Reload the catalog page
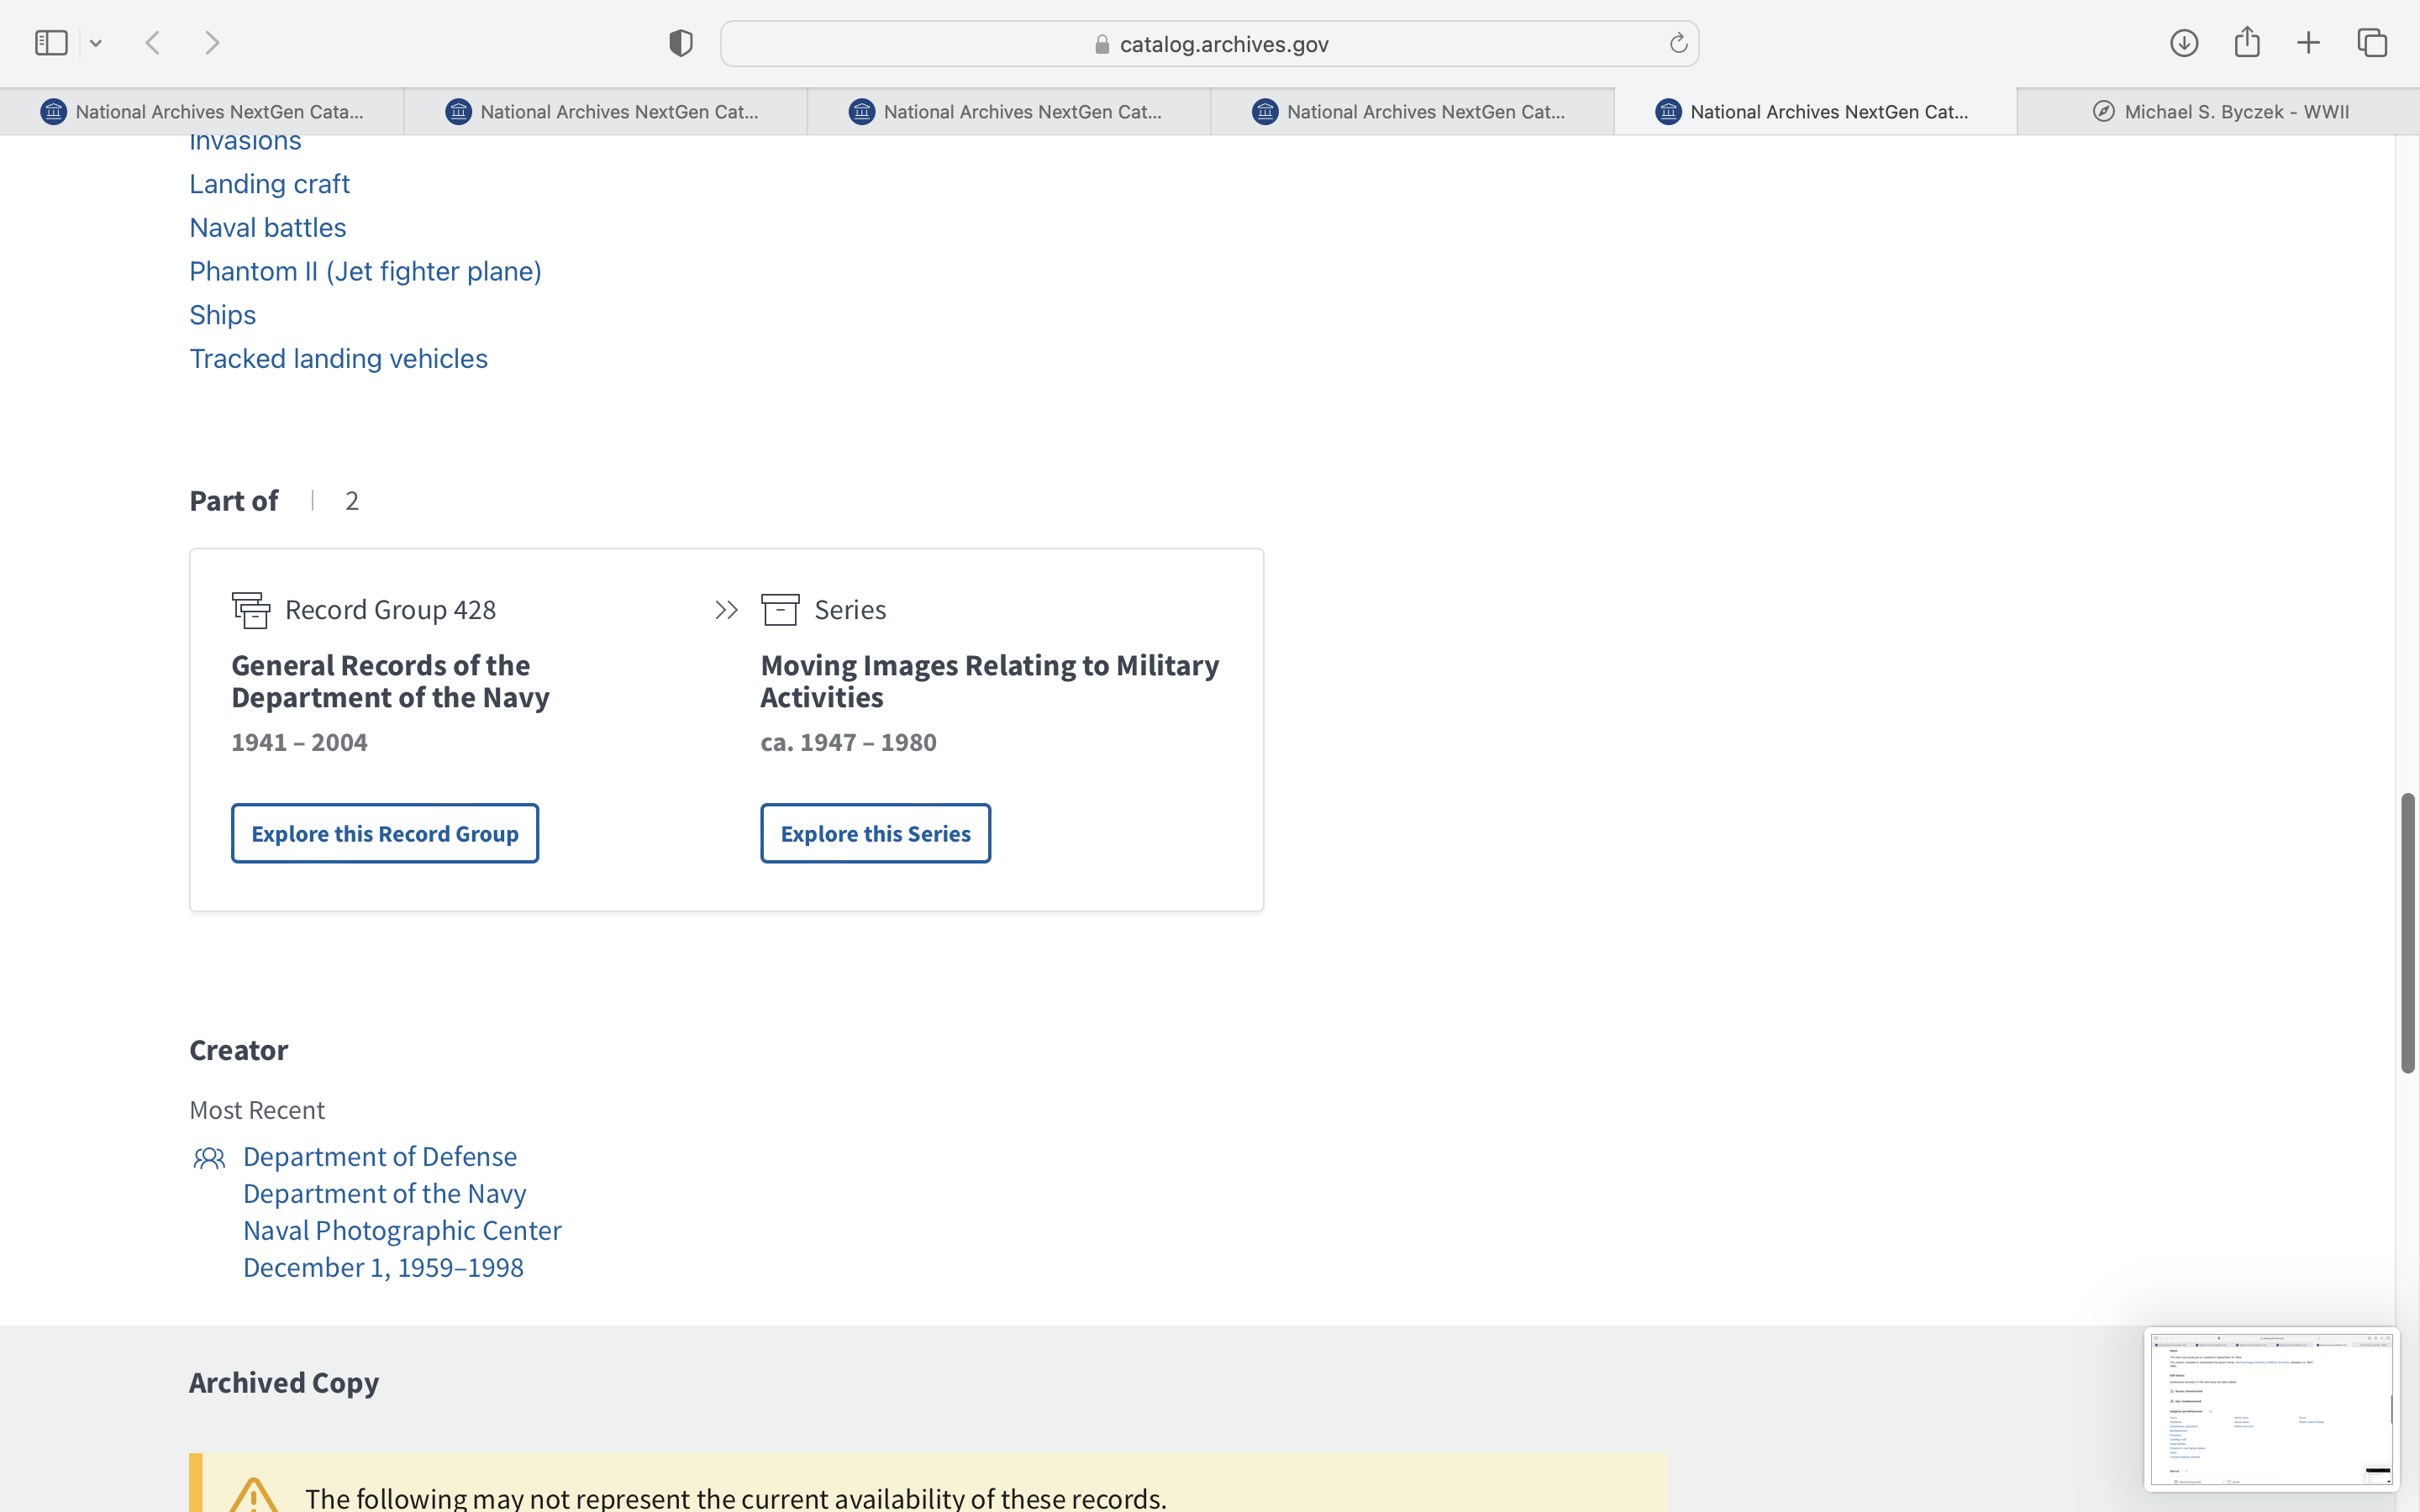Image resolution: width=2420 pixels, height=1512 pixels. pos(1678,43)
